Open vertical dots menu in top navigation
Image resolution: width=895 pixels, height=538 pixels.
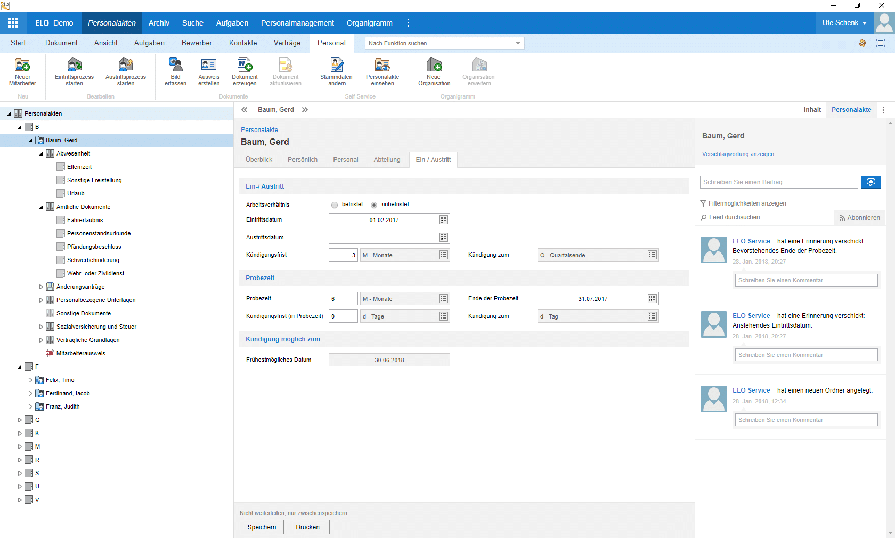coord(408,23)
